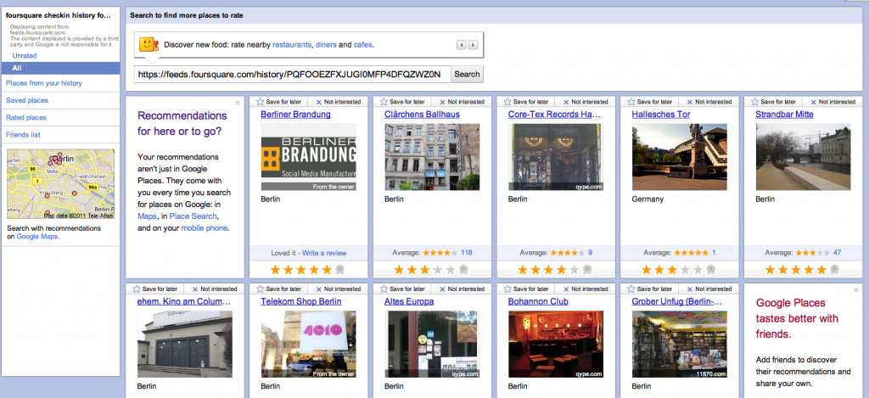Open the Google Maps link under the map
The height and width of the screenshot is (398, 869).
(37, 236)
